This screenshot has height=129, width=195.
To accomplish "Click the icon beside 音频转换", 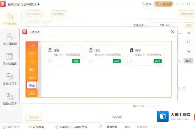I will tap(100, 126).
